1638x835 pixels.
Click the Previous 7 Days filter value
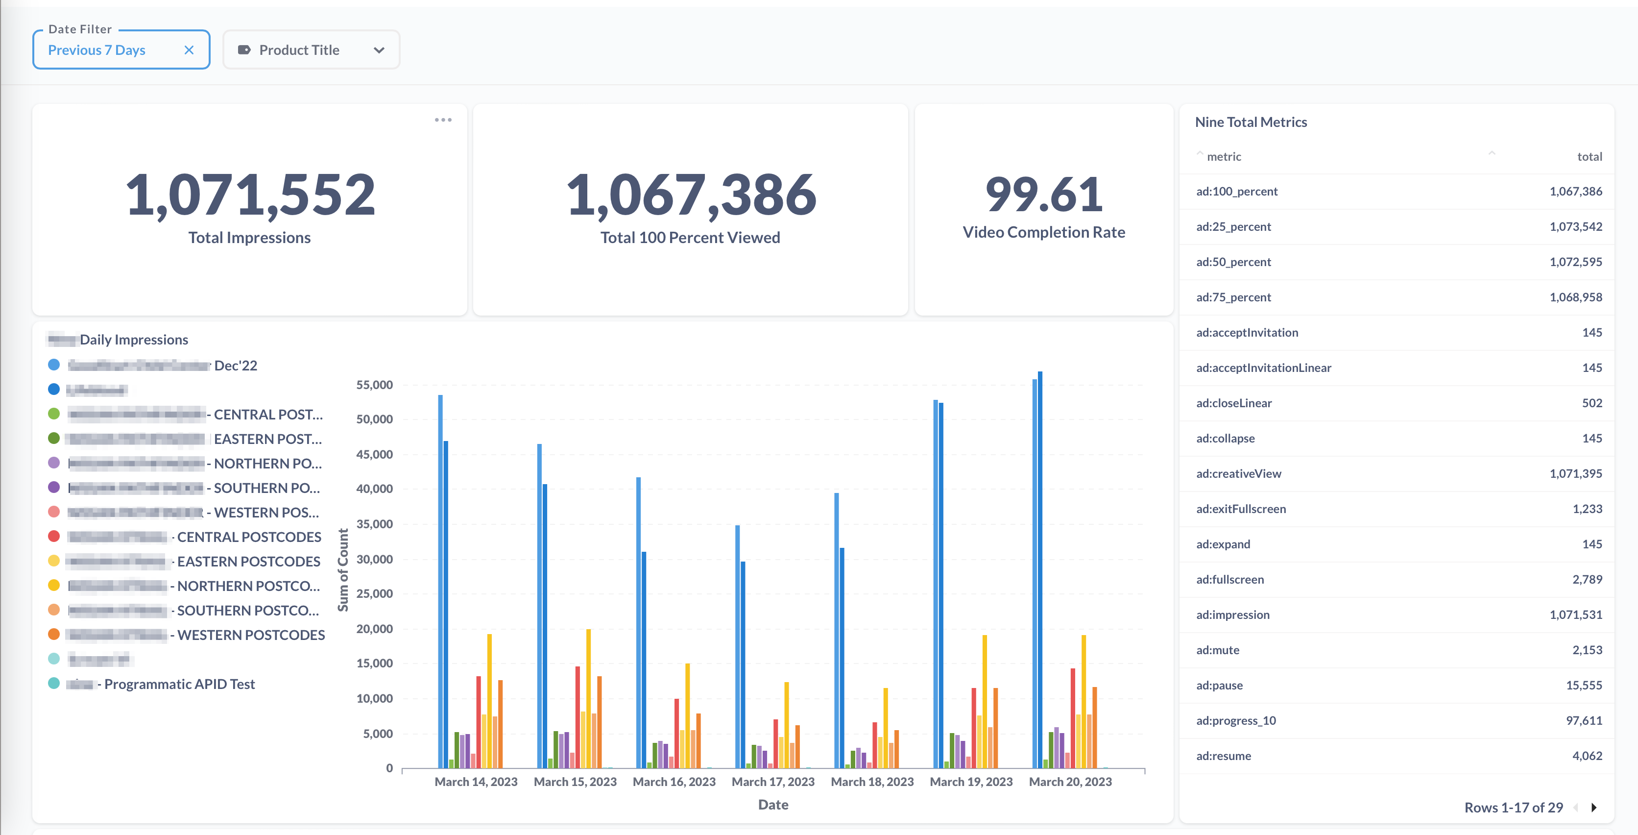point(96,49)
